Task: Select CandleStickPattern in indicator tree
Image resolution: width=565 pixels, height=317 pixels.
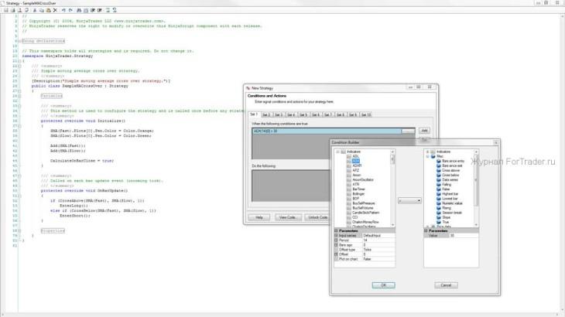Action: (x=366, y=213)
